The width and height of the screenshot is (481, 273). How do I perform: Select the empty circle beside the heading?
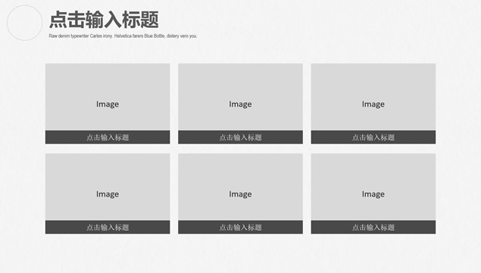24,23
